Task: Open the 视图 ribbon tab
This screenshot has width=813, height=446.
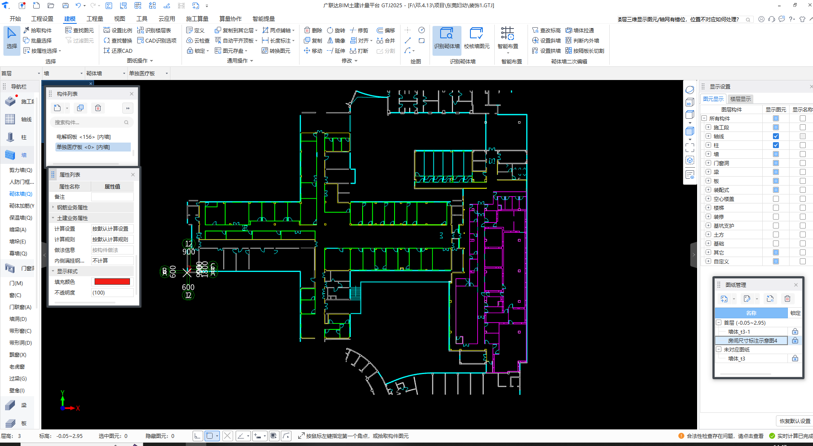Action: pos(120,19)
